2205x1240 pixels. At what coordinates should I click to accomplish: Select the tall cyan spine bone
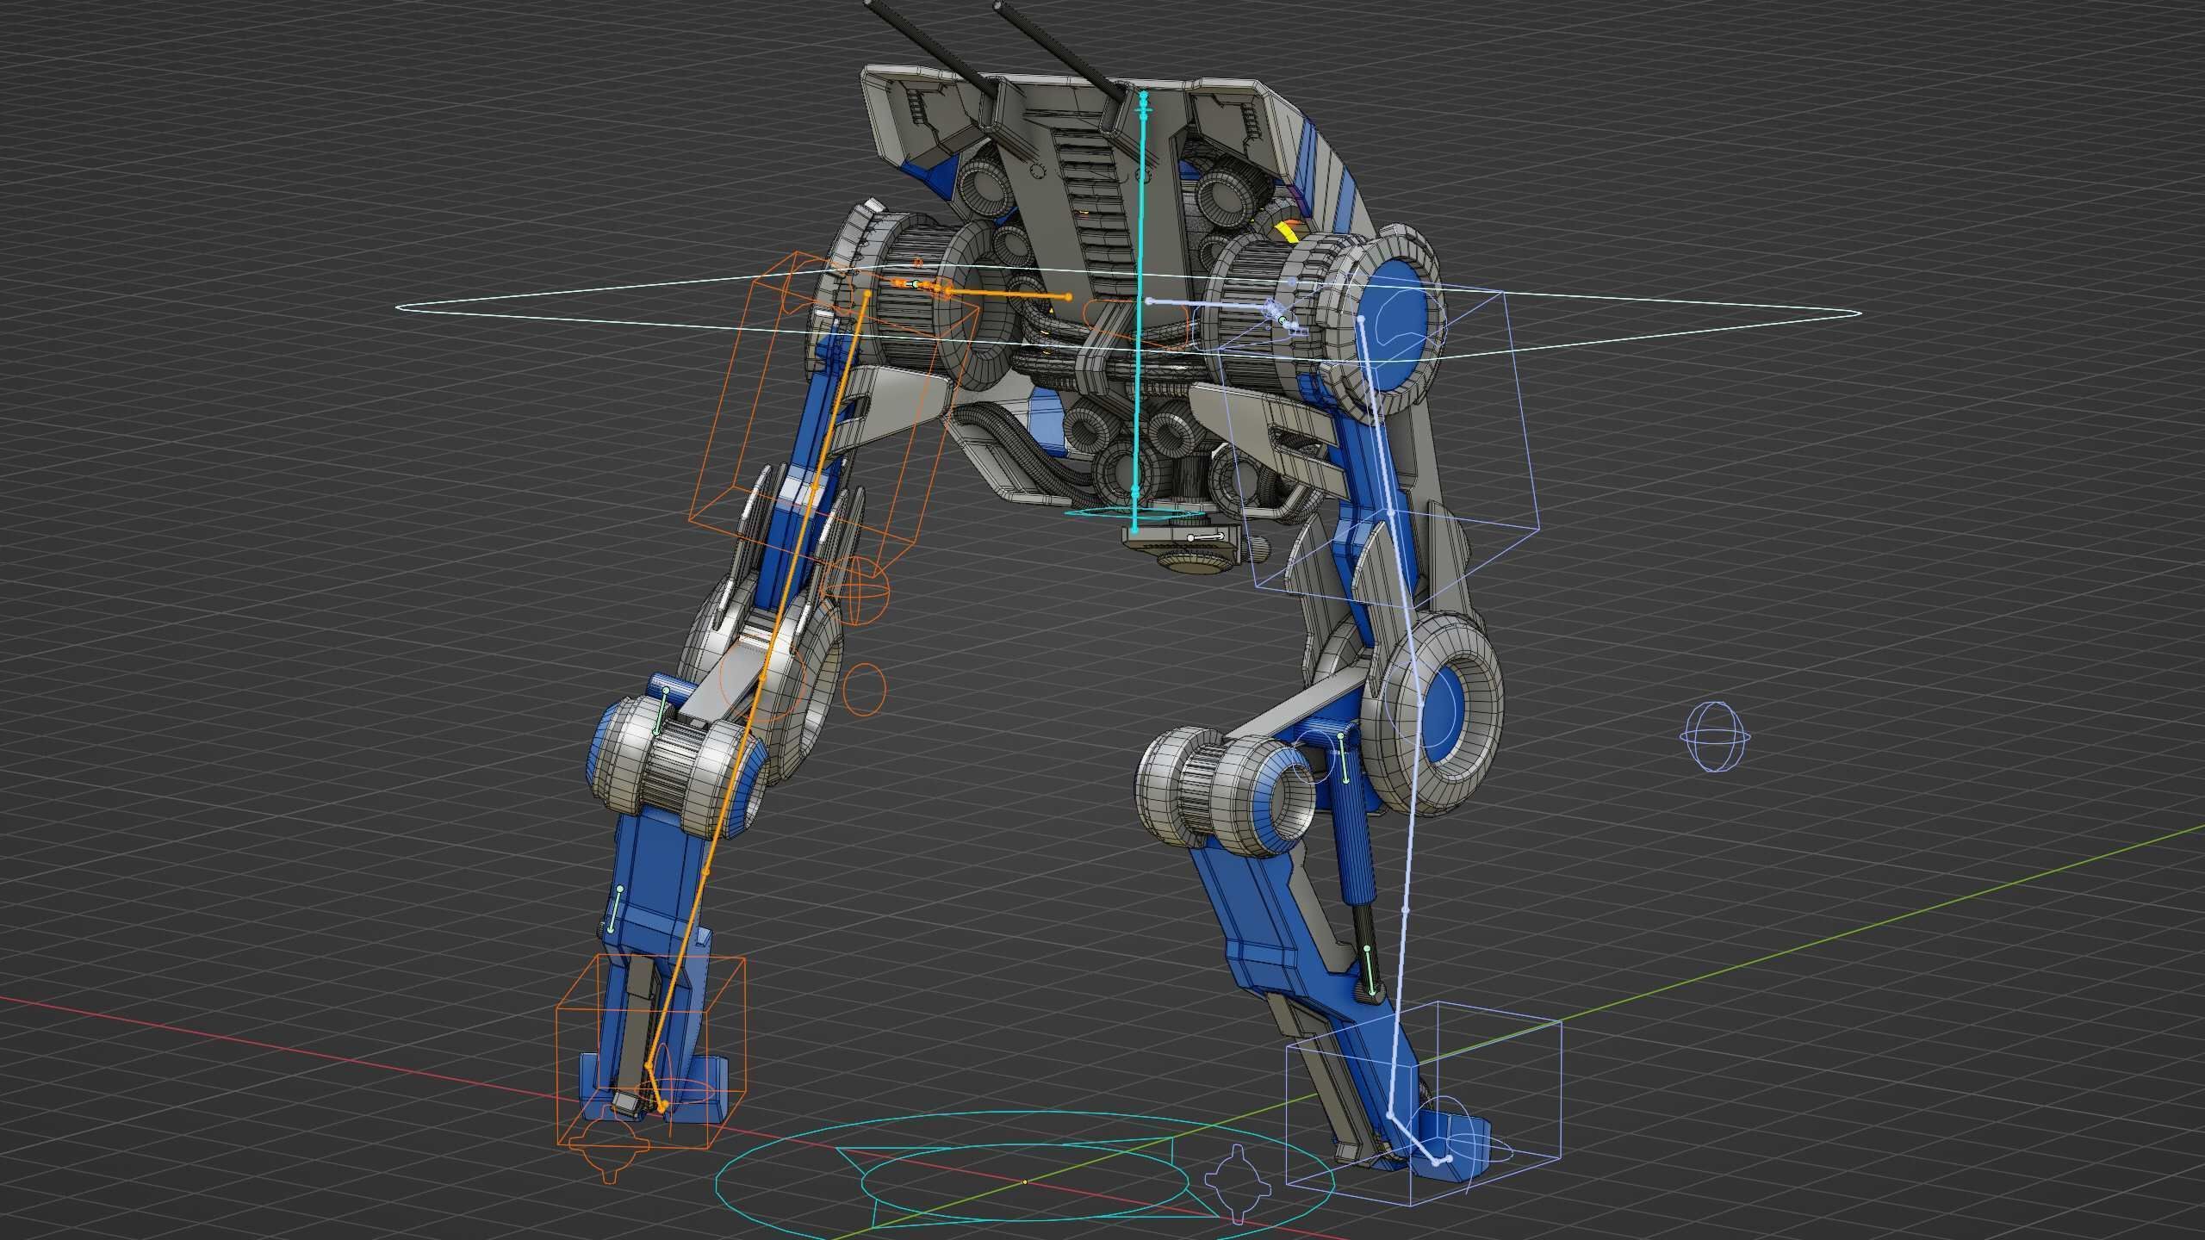pos(1140,312)
